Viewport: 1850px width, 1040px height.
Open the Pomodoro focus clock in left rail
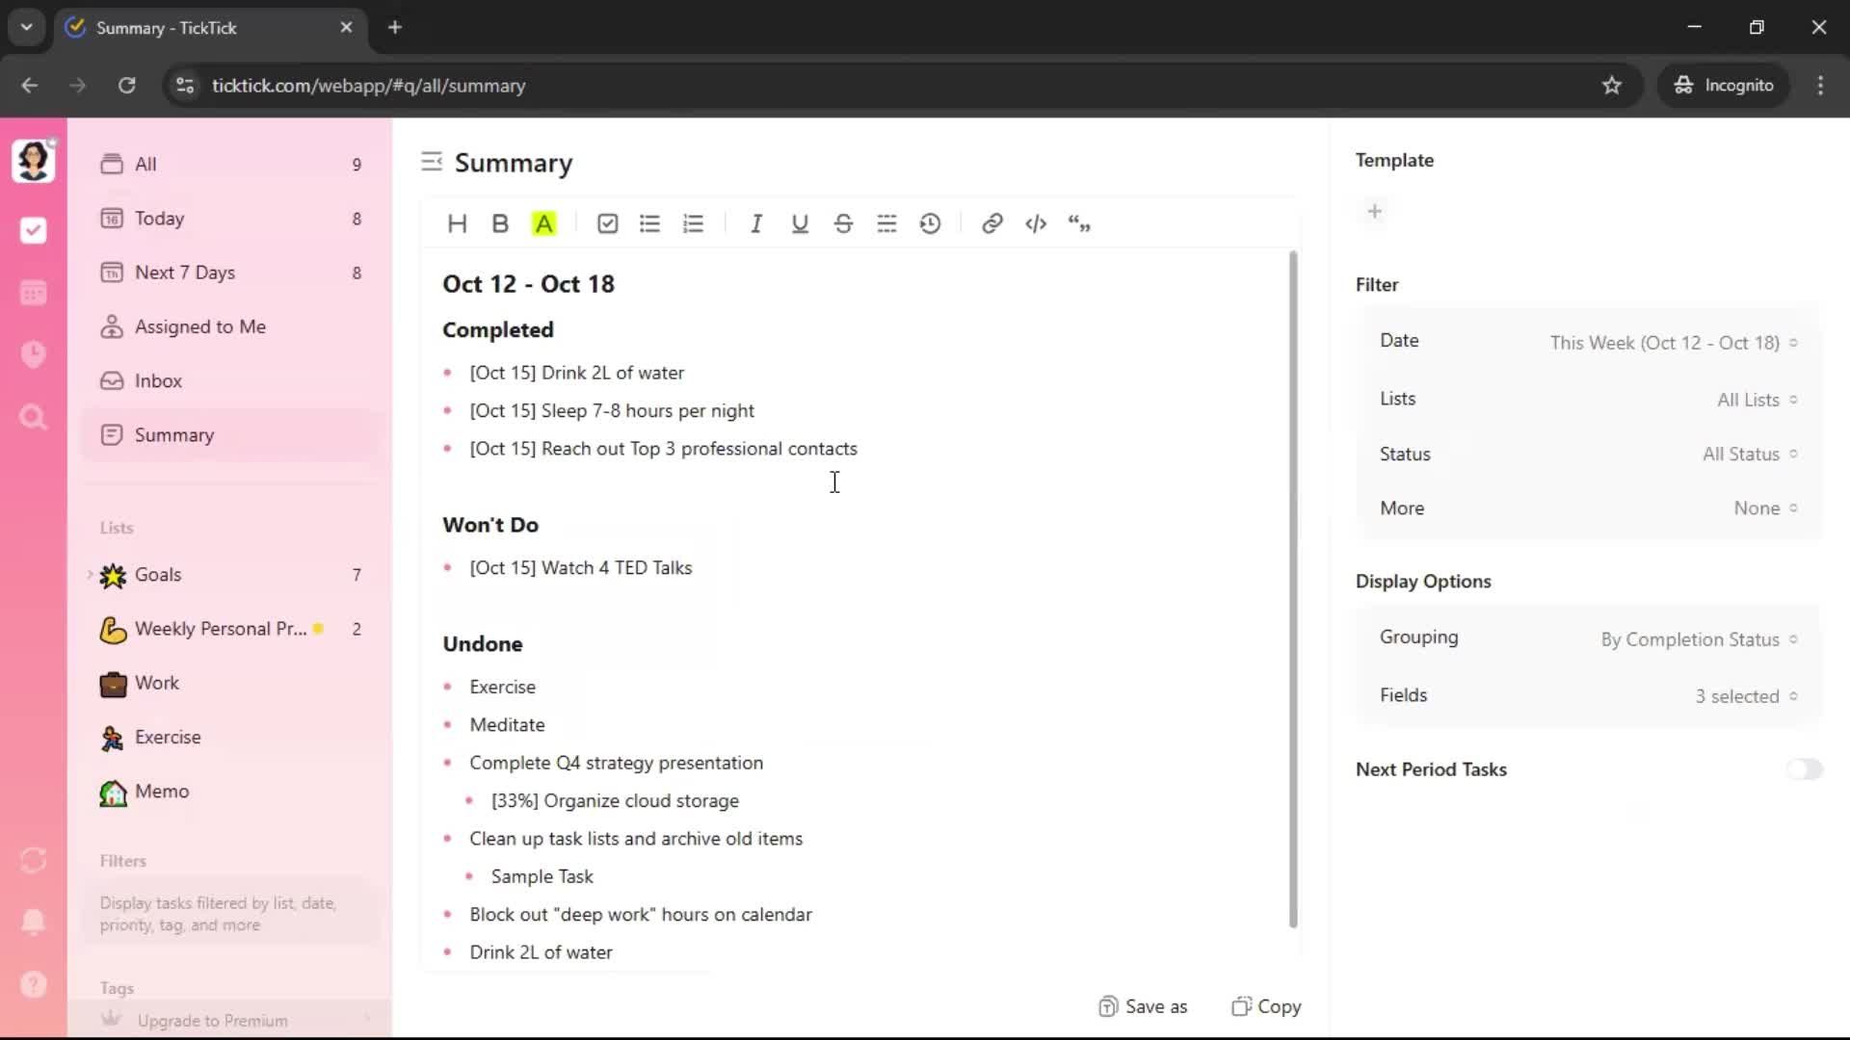34,354
